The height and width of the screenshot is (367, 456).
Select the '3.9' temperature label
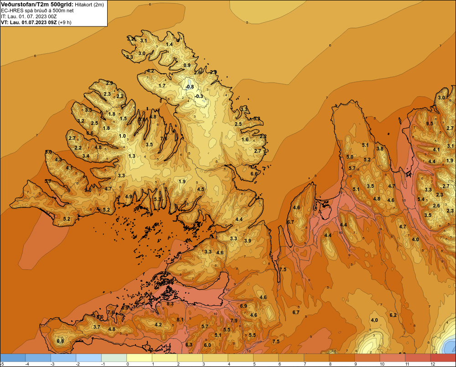(x=248, y=241)
